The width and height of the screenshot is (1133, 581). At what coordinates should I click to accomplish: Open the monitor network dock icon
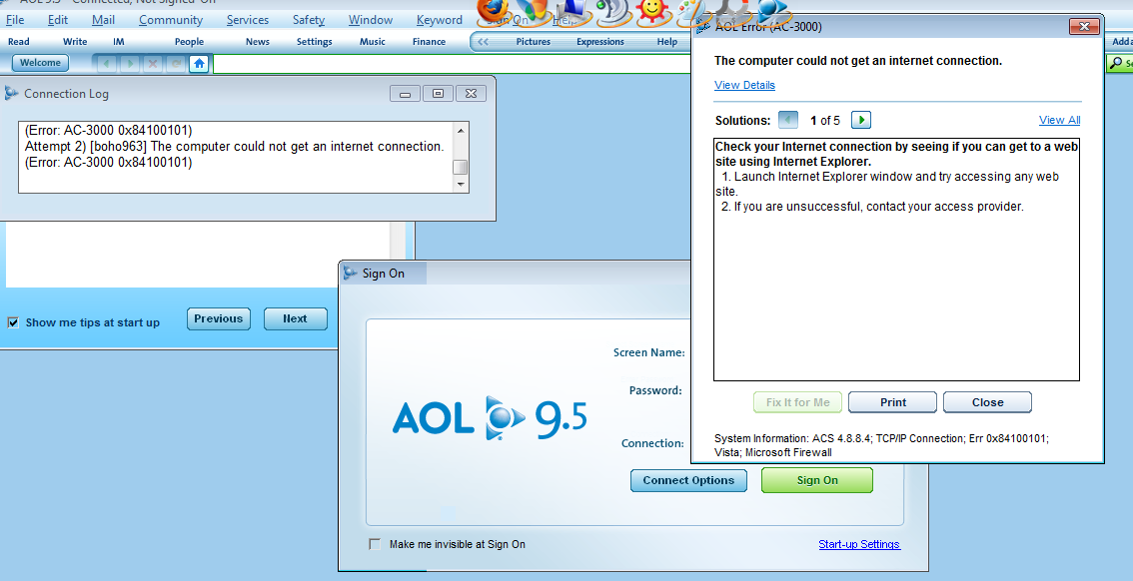(x=575, y=13)
